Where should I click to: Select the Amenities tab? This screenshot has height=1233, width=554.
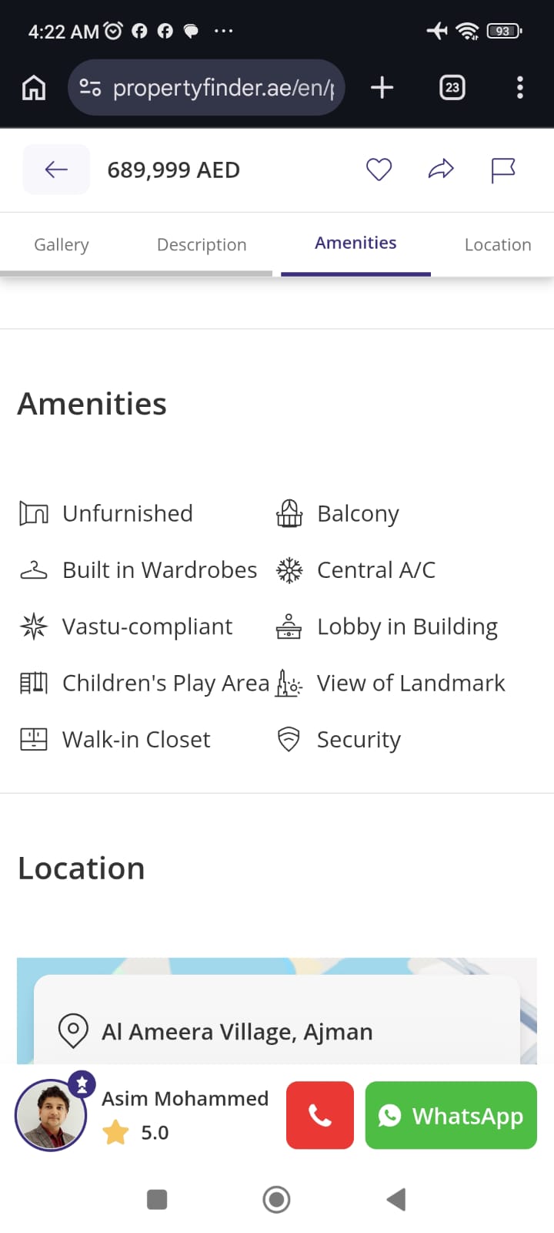(x=355, y=244)
